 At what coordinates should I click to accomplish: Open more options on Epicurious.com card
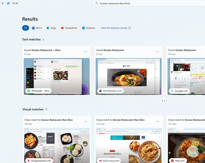click(x=158, y=121)
